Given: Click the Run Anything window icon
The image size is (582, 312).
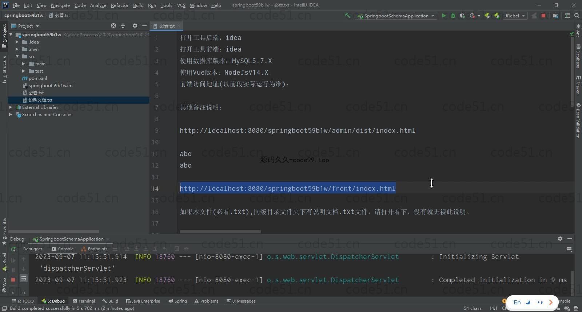Looking at the screenshot, I should [x=567, y=16].
